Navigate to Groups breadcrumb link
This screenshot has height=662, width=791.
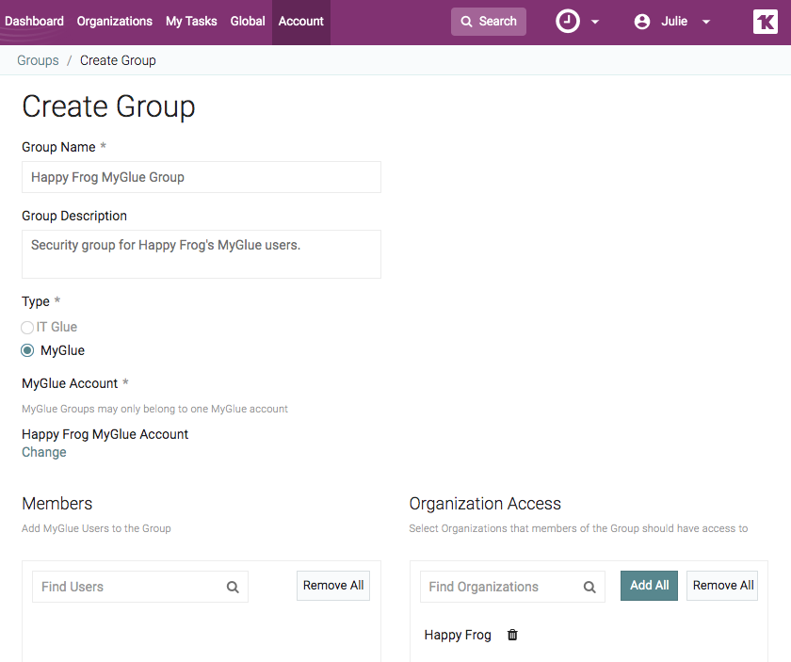click(38, 60)
